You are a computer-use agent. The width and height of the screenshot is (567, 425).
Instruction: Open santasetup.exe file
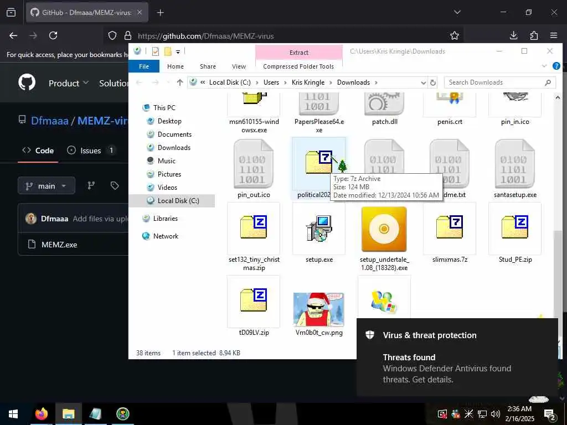(515, 168)
